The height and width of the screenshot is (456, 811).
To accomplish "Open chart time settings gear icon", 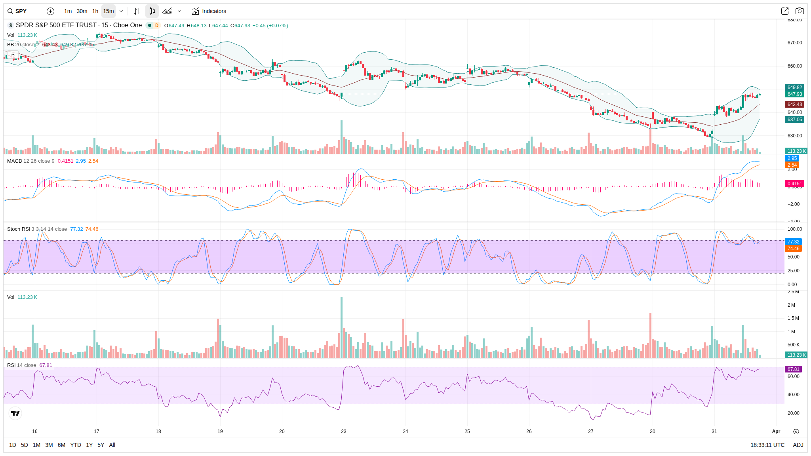I will coord(796,431).
